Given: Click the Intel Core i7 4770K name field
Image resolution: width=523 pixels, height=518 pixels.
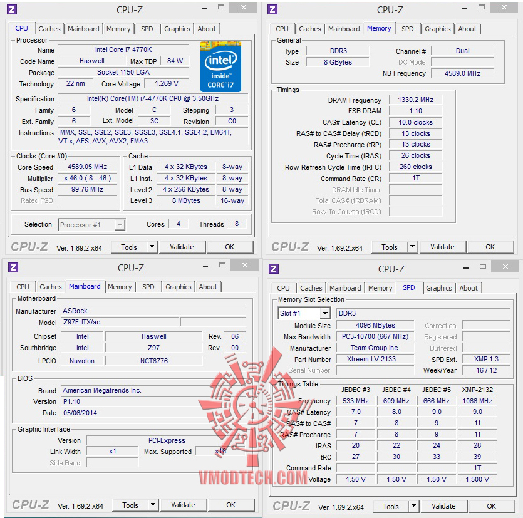Looking at the screenshot, I should pos(123,49).
